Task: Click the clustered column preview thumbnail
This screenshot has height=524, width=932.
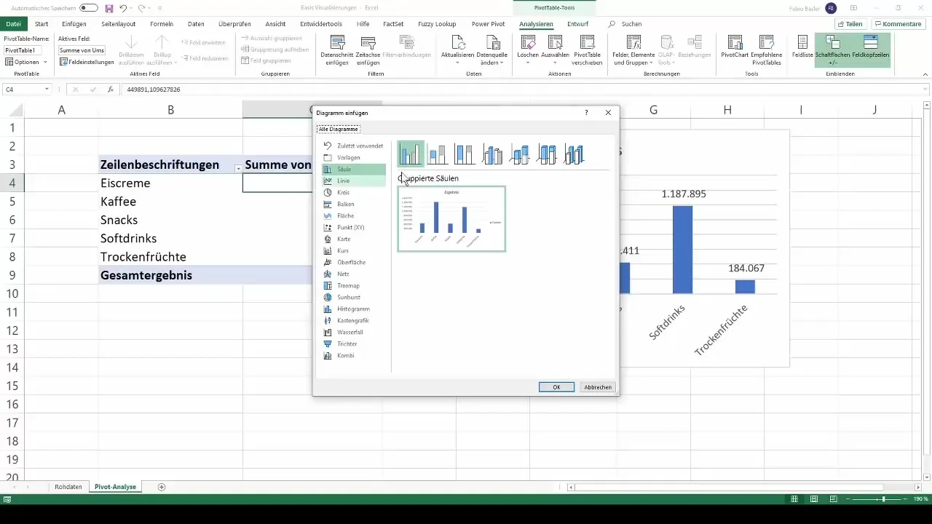Action: point(451,219)
